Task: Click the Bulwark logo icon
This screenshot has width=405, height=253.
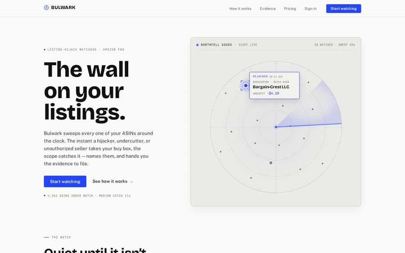Action: pos(46,8)
